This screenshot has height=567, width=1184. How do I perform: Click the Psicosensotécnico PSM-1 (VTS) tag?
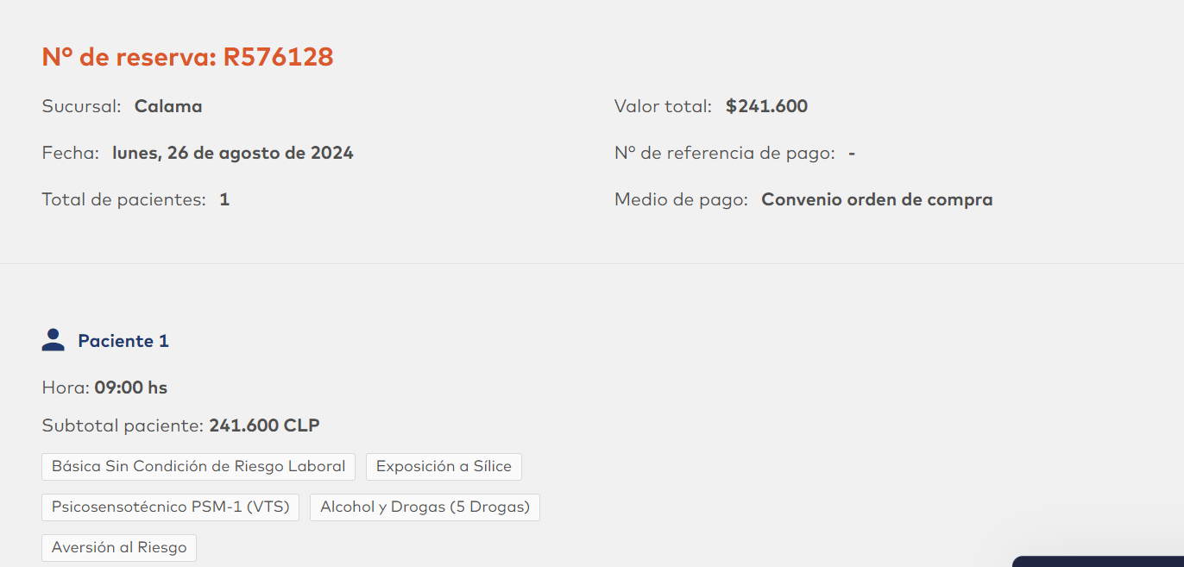[170, 507]
